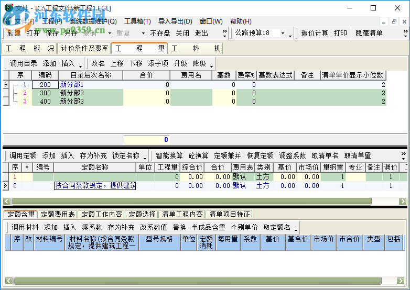410x290 pixels.
Task: Switch to the 清单工程内容 tab
Action: [182, 214]
